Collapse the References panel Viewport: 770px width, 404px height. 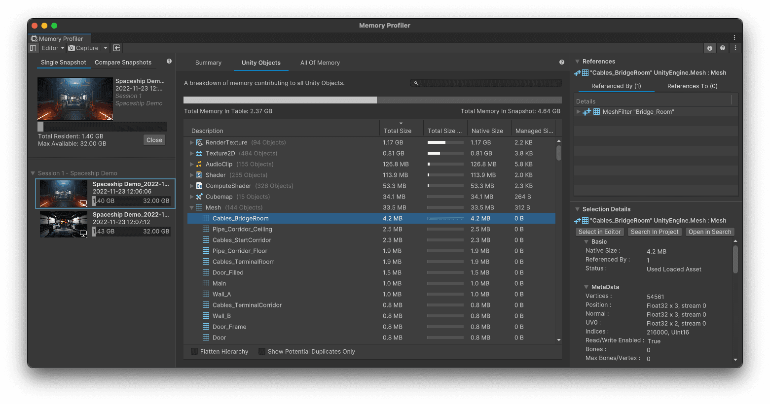pos(577,62)
